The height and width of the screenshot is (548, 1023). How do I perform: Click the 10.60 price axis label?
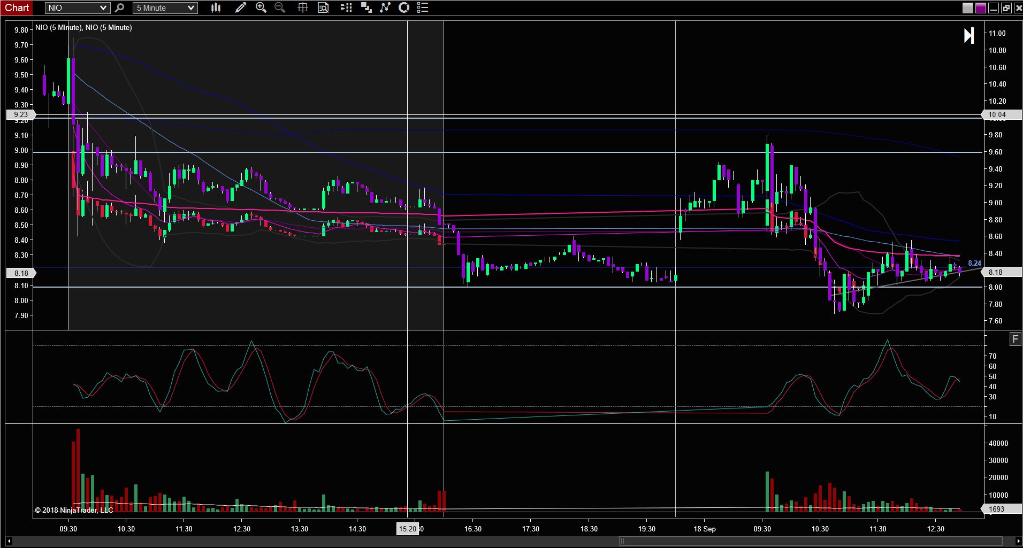pyautogui.click(x=997, y=67)
